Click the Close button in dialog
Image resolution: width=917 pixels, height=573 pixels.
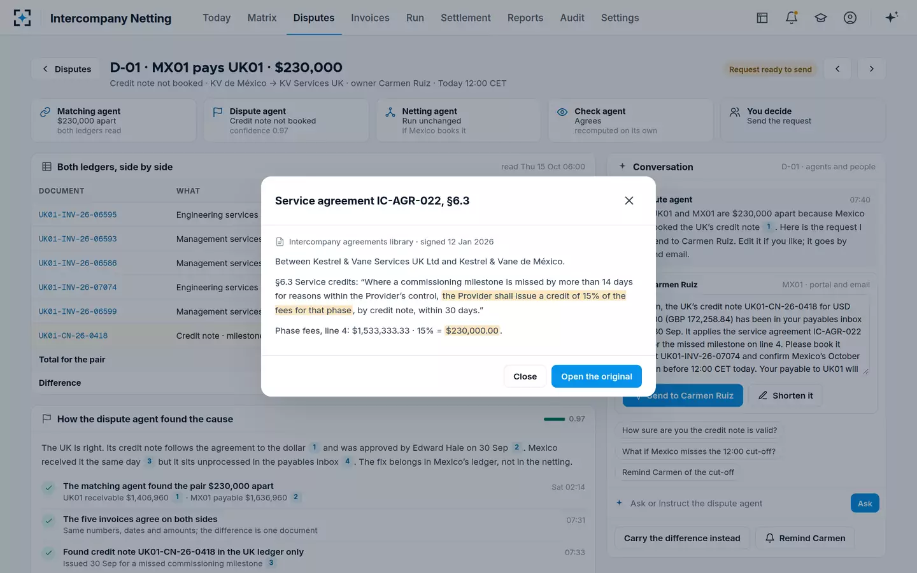tap(525, 376)
